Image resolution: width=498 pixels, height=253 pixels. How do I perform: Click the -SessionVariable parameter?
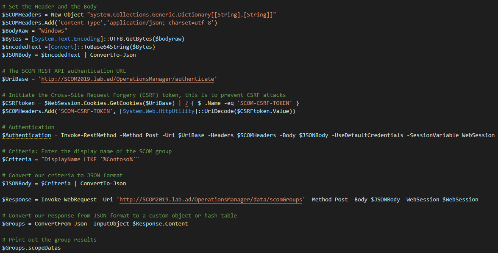[x=433, y=135]
